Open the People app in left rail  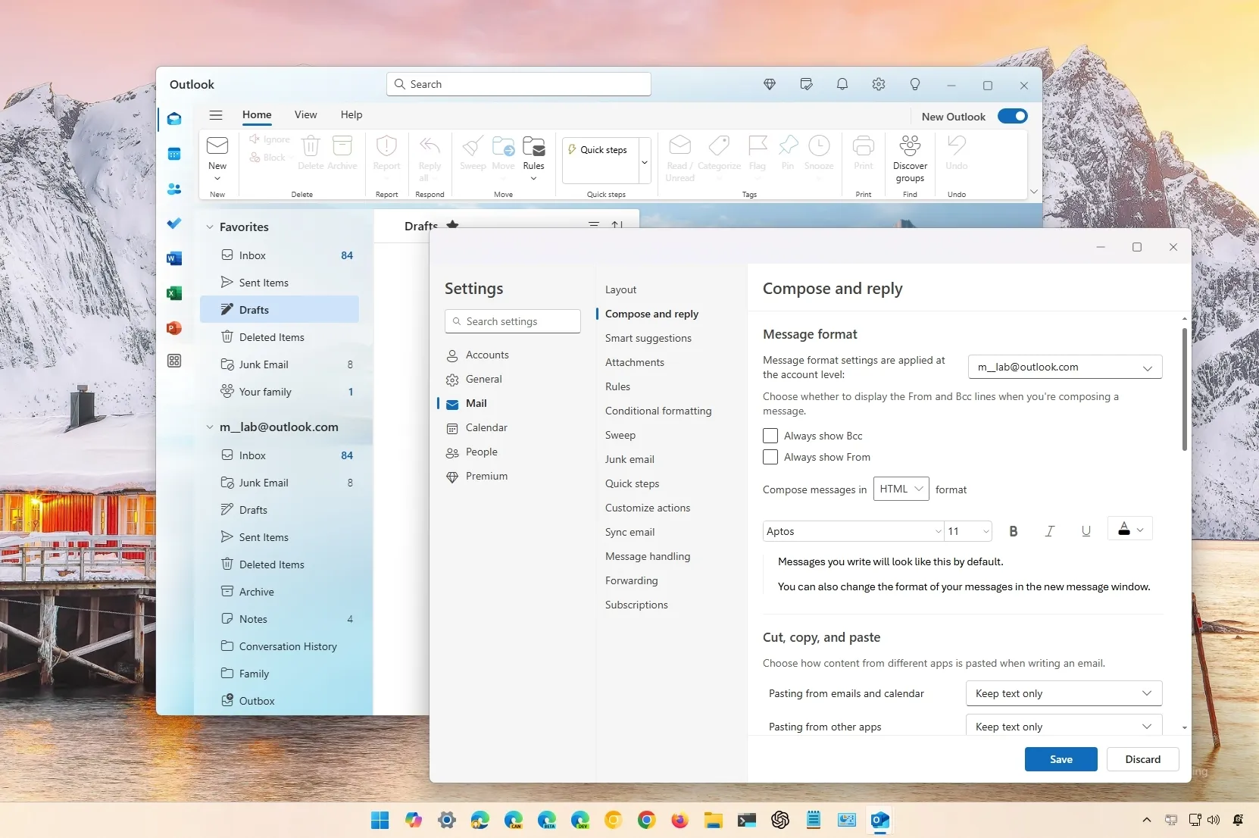click(174, 189)
